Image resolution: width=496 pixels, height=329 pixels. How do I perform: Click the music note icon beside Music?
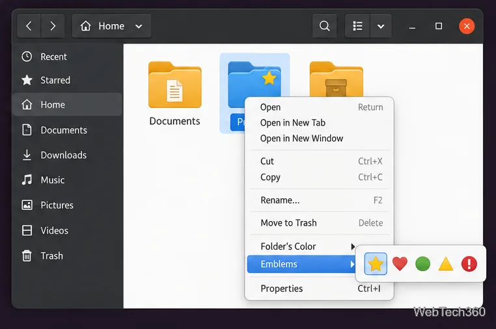(27, 180)
